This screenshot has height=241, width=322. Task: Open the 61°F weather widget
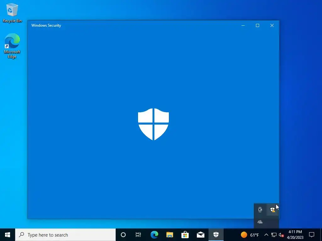pyautogui.click(x=250, y=235)
